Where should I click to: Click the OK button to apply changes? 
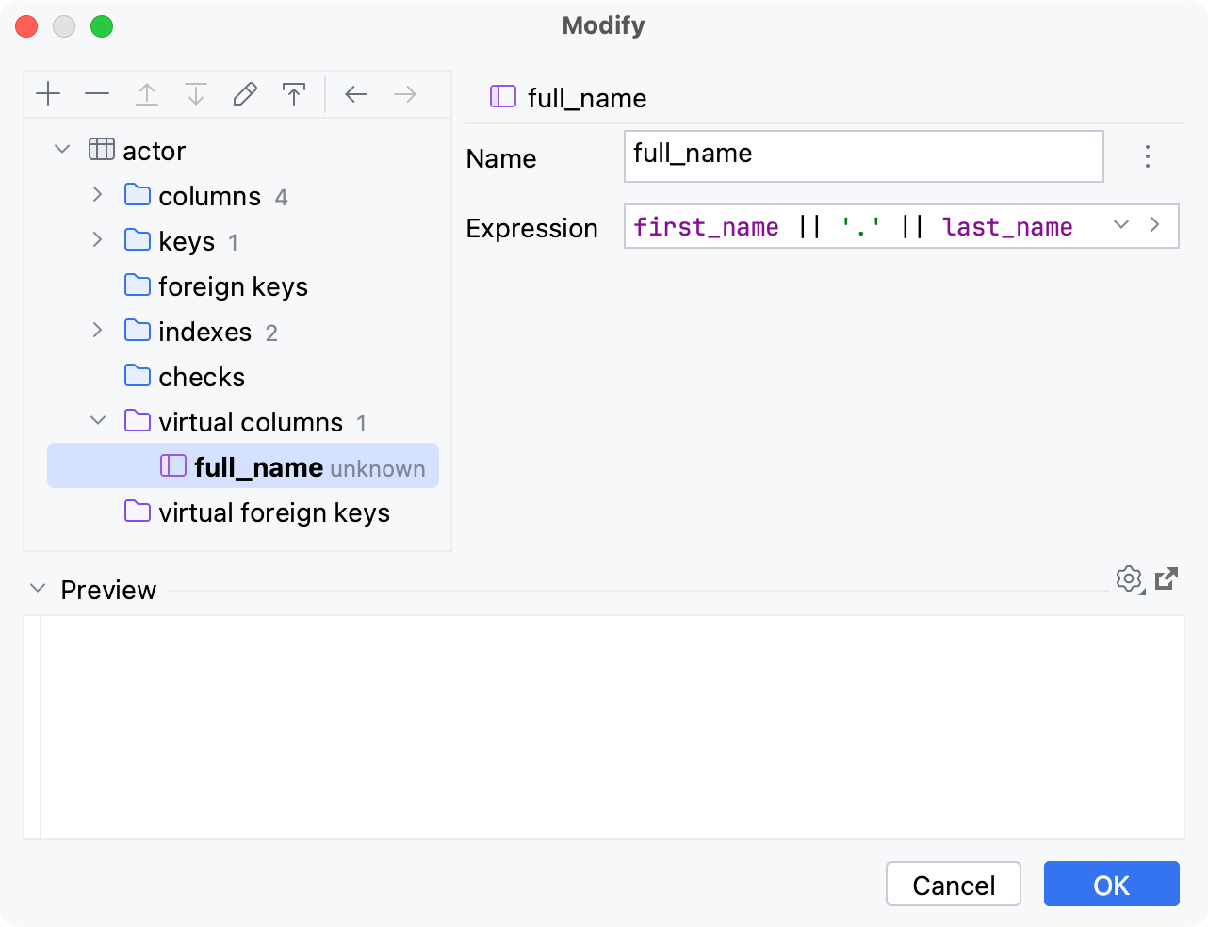tap(1111, 884)
